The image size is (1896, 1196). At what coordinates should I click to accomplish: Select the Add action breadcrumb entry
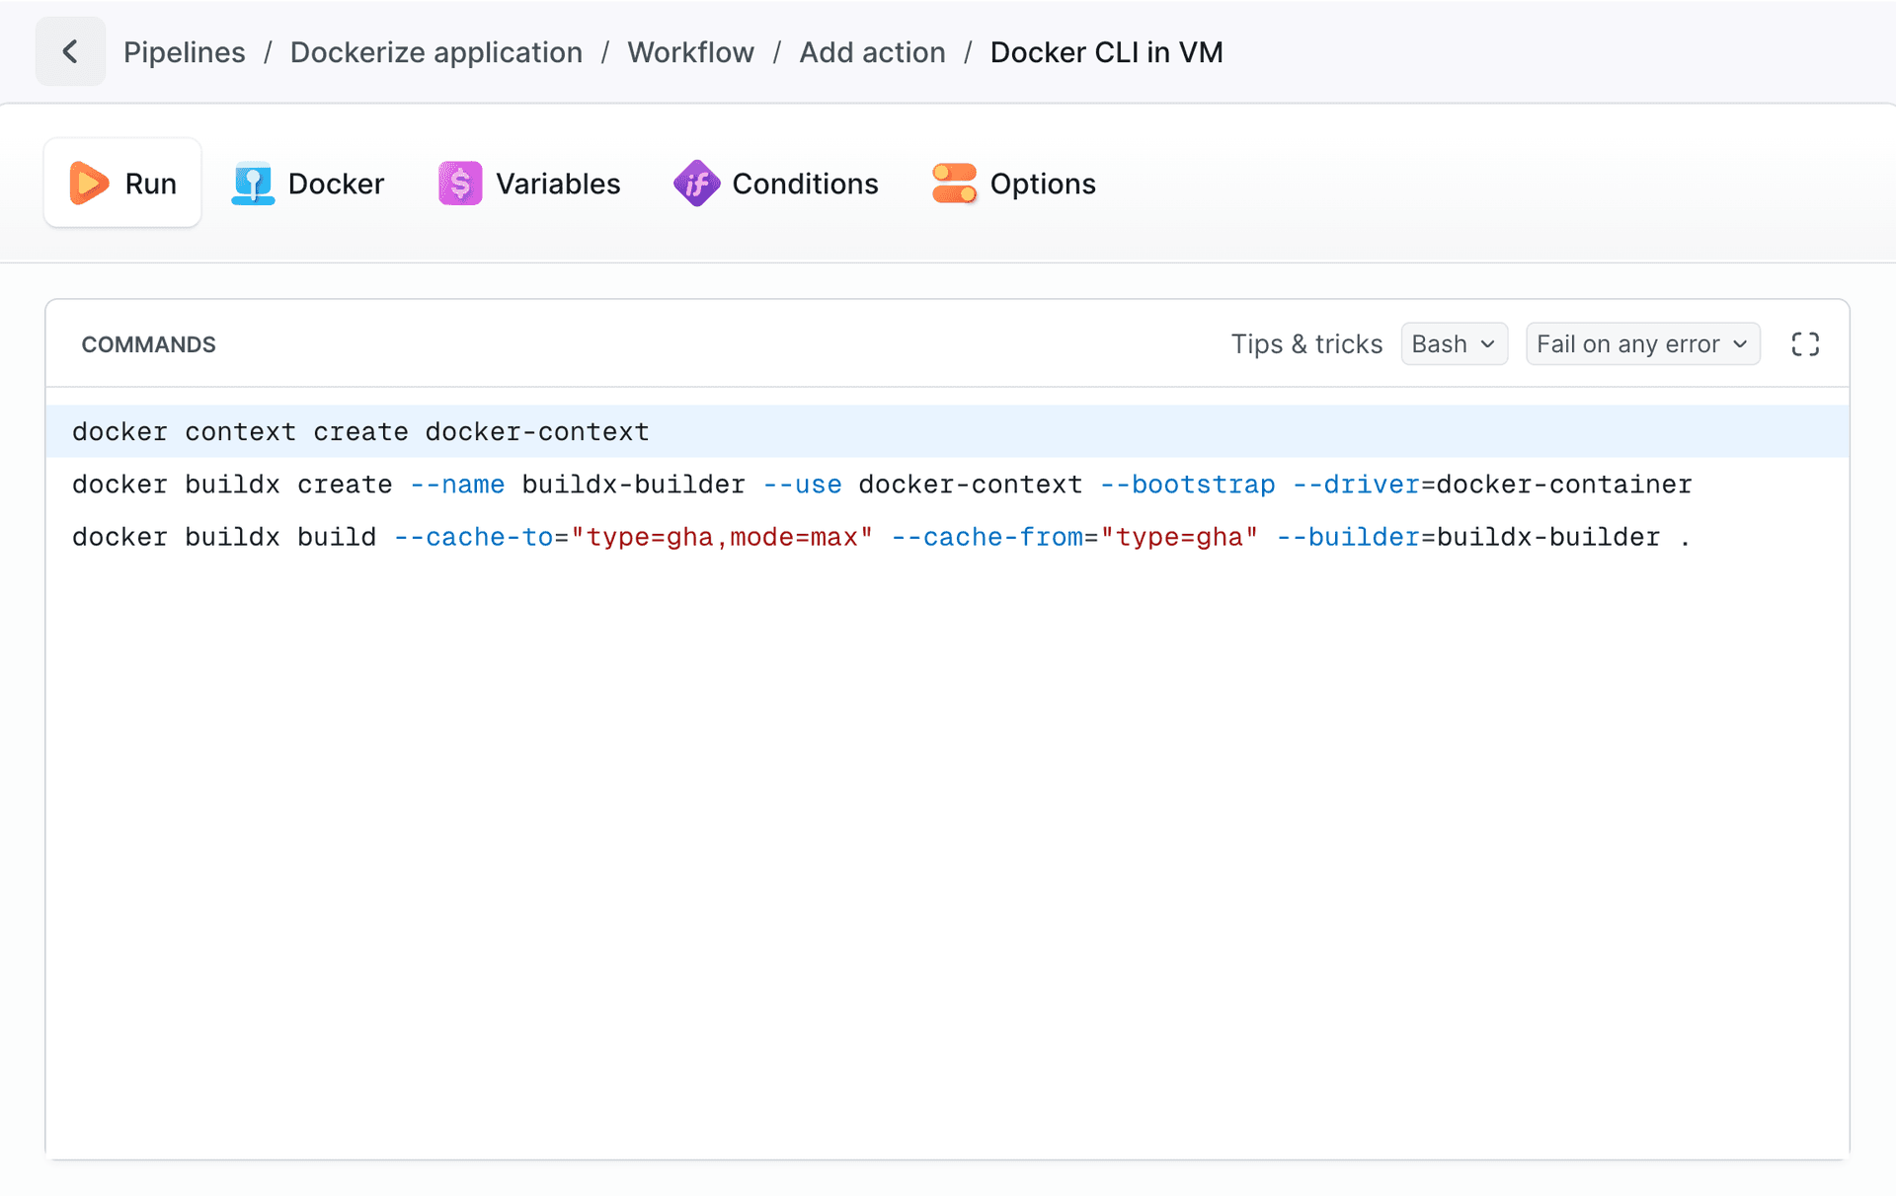(872, 51)
